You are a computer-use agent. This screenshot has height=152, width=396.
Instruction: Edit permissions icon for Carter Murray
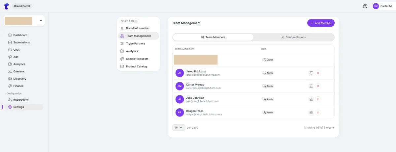coord(311,86)
